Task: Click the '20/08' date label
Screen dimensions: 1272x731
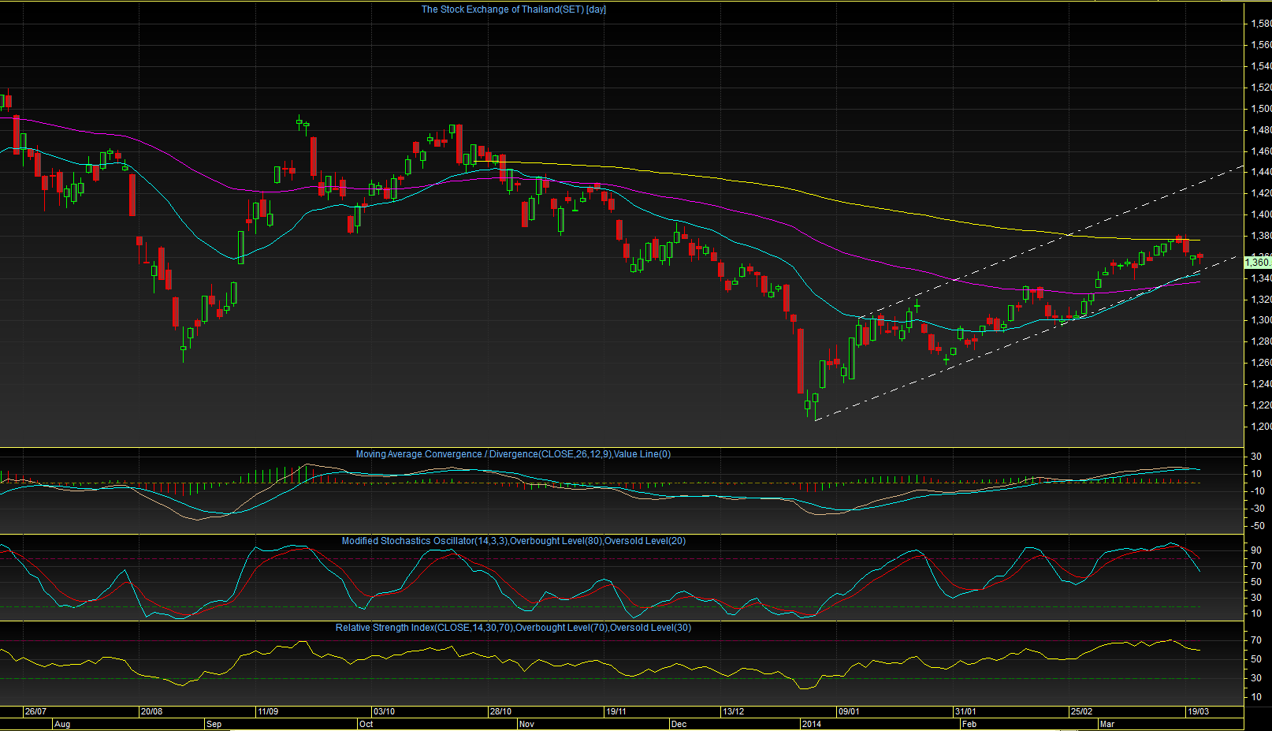Action: coord(151,711)
